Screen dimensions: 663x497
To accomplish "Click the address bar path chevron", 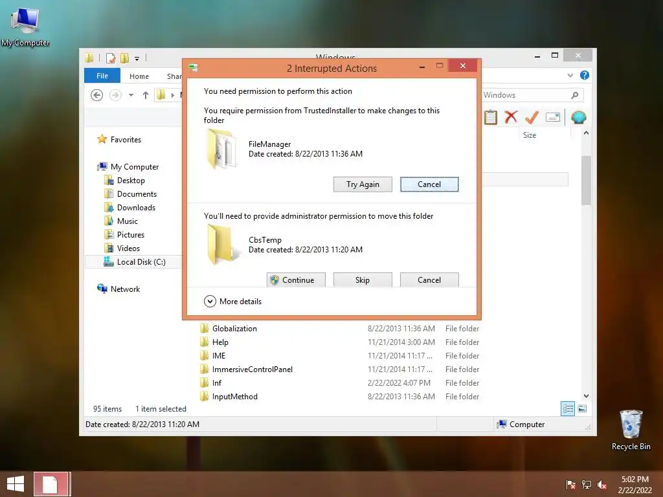I will (172, 95).
